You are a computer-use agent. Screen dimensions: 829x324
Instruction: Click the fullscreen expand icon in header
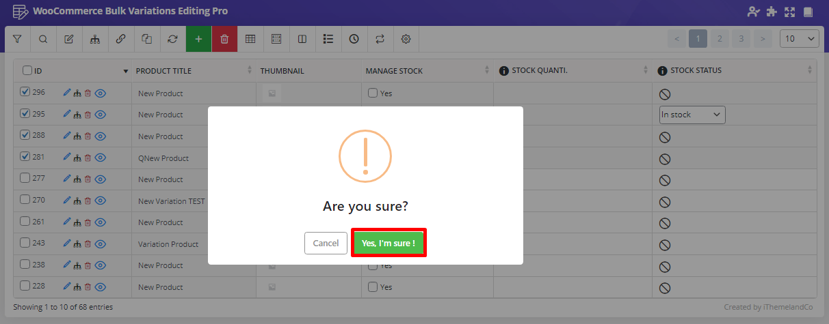790,12
